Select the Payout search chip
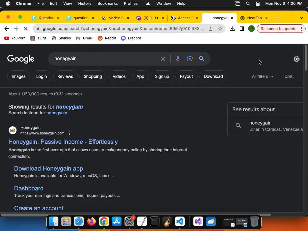Viewport: 308px width, 231px height. [x=186, y=76]
